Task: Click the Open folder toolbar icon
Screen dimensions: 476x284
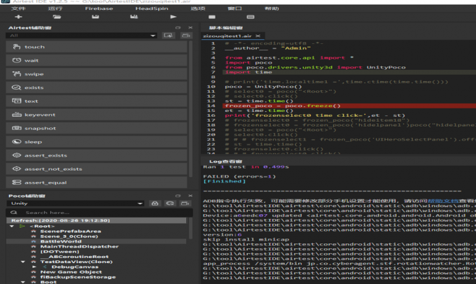Action: [57, 17]
